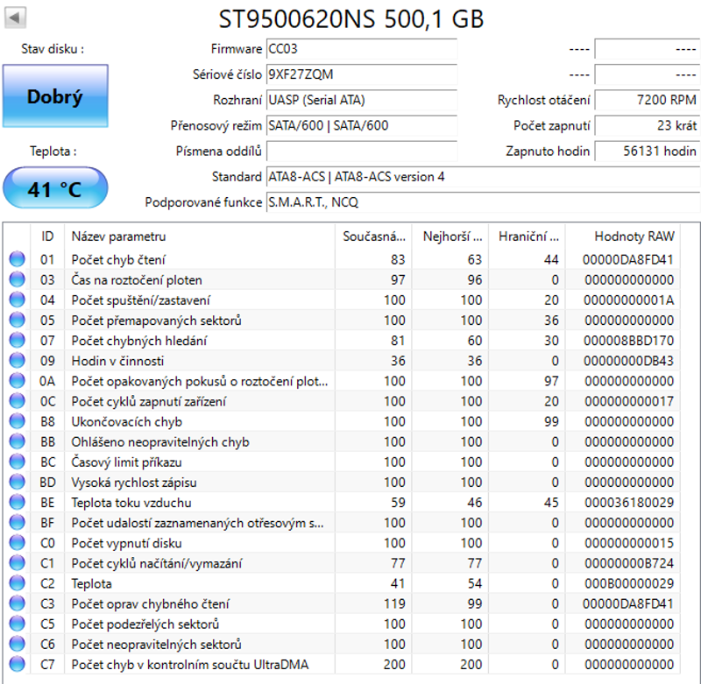Image resolution: width=701 pixels, height=684 pixels.
Task: Click the status orb for Hodin v činnosti
Action: 17,361
